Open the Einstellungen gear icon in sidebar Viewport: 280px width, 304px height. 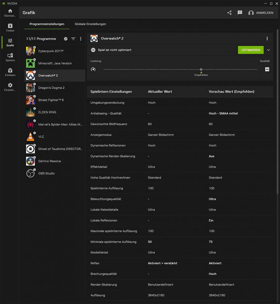pos(10,85)
